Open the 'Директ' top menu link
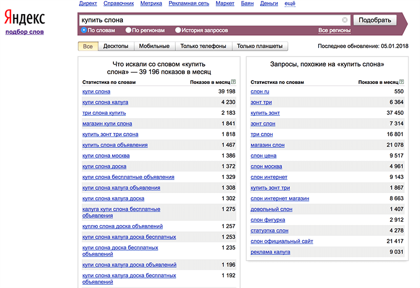 click(88, 4)
